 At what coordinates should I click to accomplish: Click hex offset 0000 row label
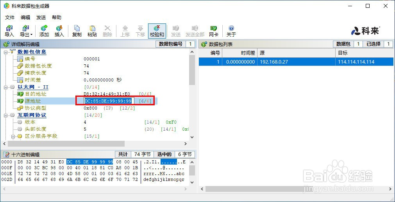[7, 162]
